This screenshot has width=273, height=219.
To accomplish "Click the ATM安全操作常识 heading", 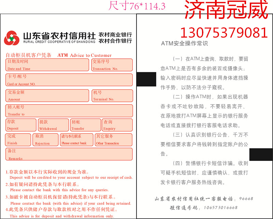I will point(184,43).
